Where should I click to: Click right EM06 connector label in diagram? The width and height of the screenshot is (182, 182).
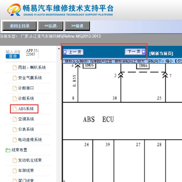[x=143, y=66]
